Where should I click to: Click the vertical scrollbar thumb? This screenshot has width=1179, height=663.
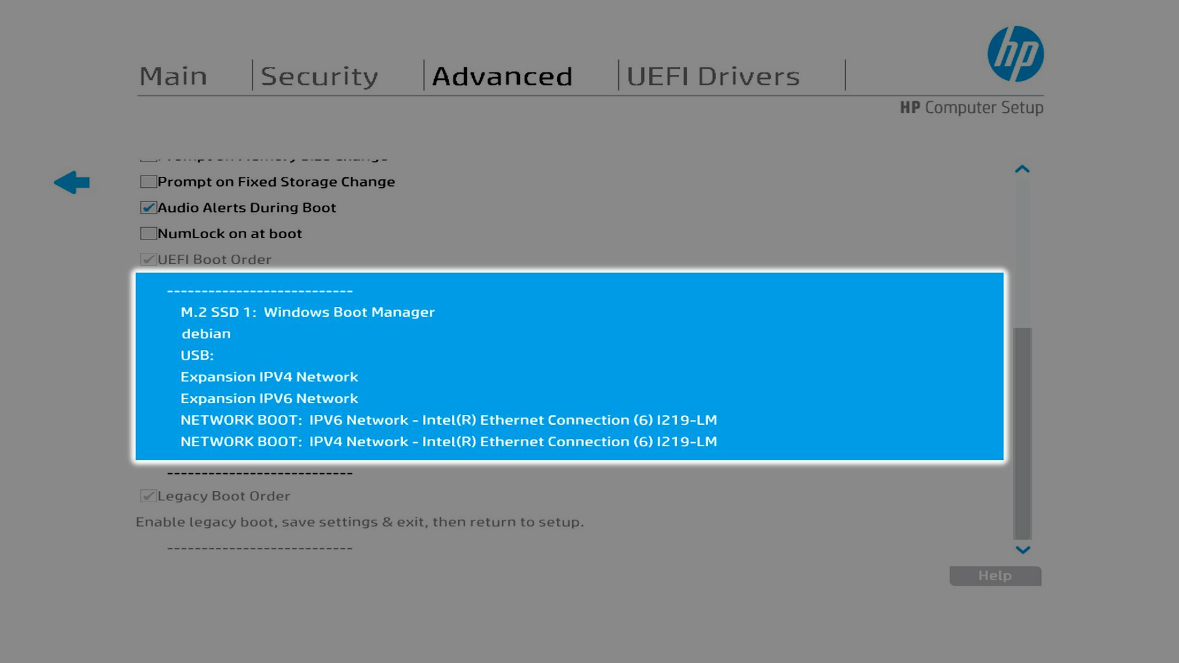pos(1022,433)
